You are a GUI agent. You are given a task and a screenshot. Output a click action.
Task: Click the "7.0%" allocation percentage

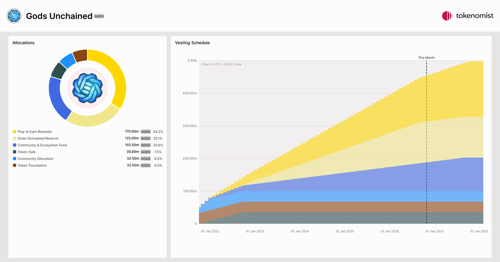(x=158, y=152)
